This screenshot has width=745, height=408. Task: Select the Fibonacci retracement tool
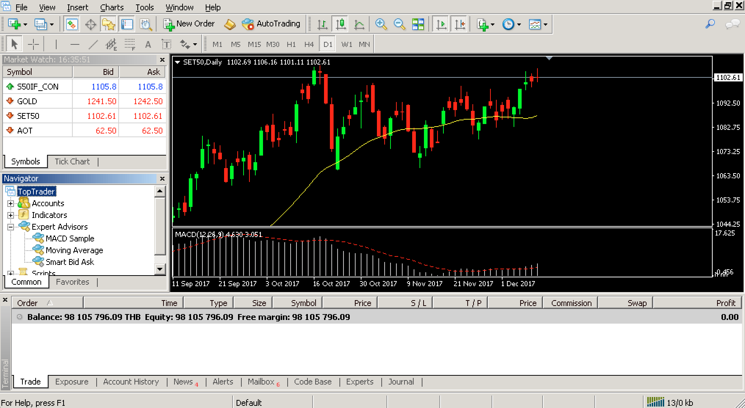pos(129,45)
